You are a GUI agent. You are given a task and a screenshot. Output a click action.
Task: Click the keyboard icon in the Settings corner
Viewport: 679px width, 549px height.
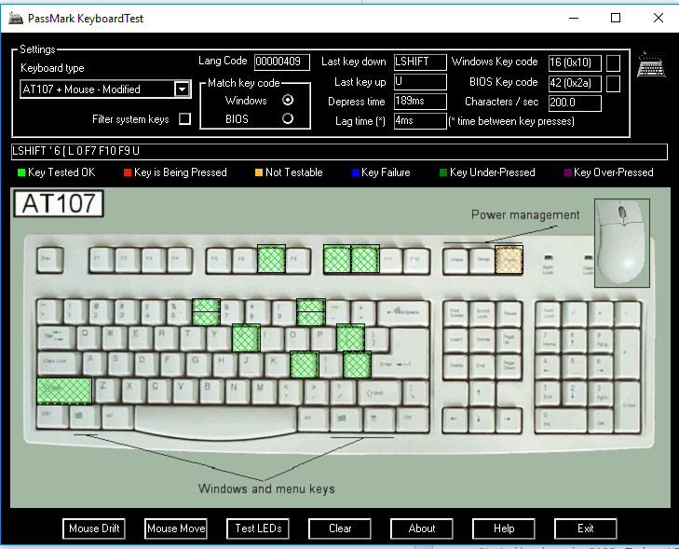click(x=650, y=65)
